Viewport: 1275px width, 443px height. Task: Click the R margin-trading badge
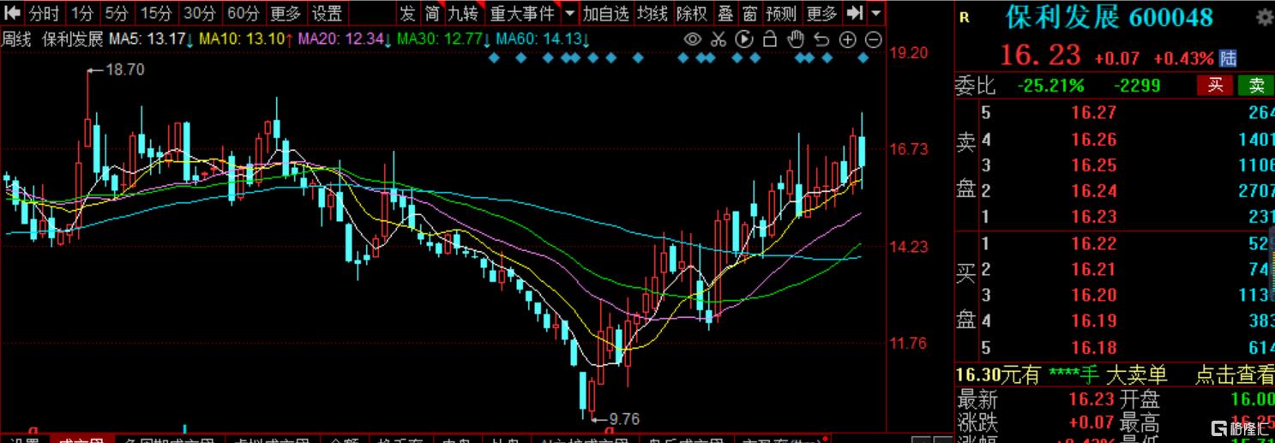tap(965, 18)
